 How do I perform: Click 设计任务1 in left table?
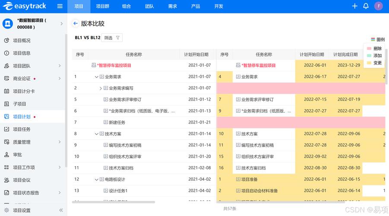pos(118,191)
